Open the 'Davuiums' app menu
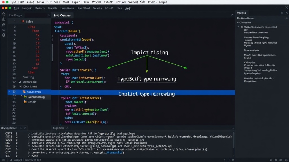This screenshot has width=289, height=162. tap(67, 8)
